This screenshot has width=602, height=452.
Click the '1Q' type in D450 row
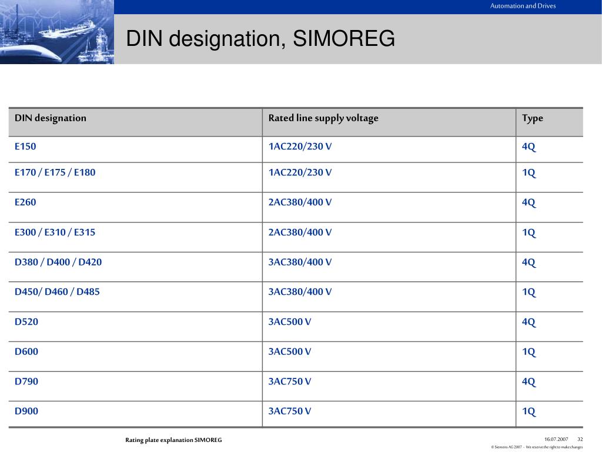[529, 292]
